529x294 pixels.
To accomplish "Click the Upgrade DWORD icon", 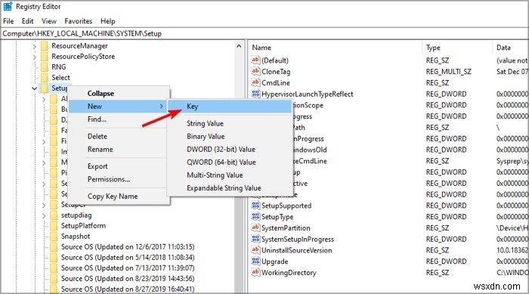I will point(255,261).
